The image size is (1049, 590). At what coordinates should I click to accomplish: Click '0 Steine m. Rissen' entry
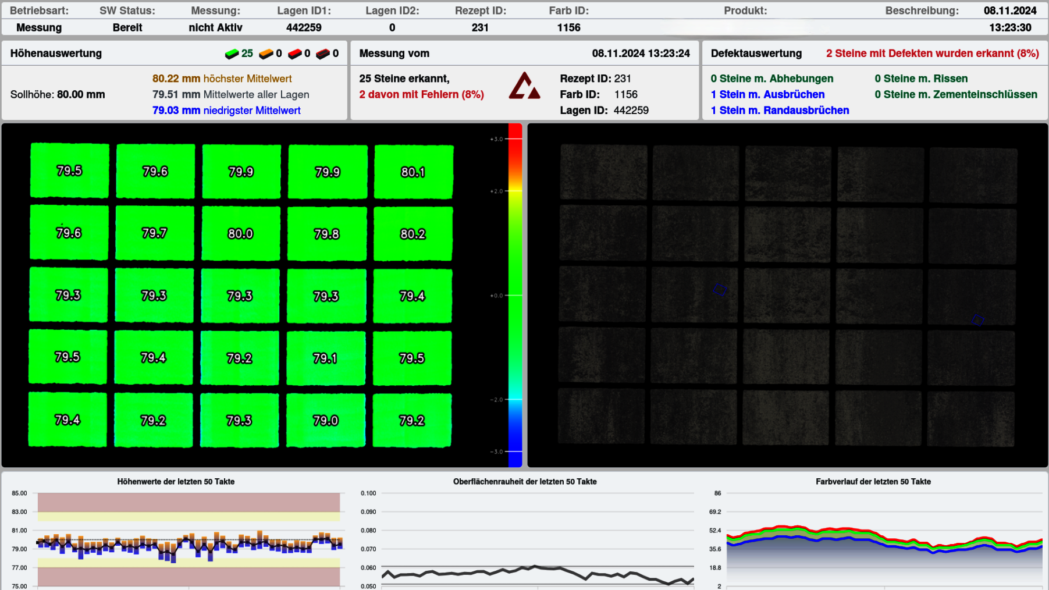click(921, 79)
